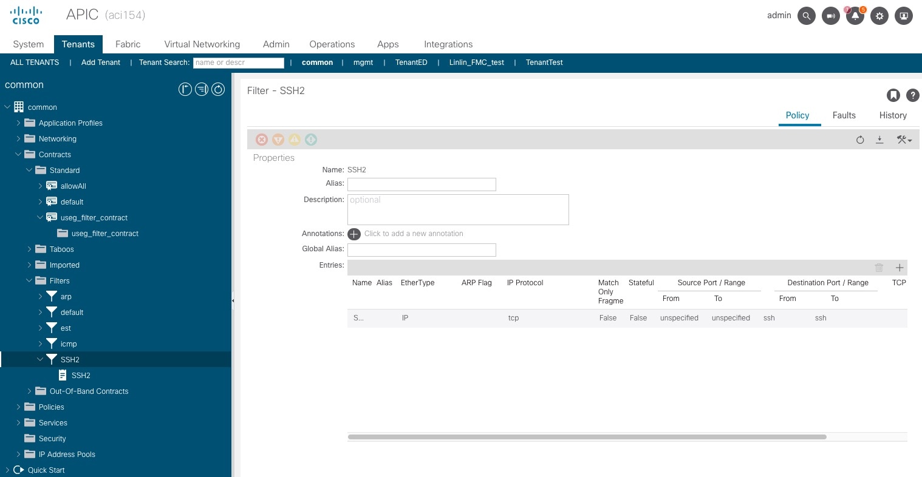Click the download icon above the Properties panel
This screenshot has height=477, width=922.
click(879, 140)
